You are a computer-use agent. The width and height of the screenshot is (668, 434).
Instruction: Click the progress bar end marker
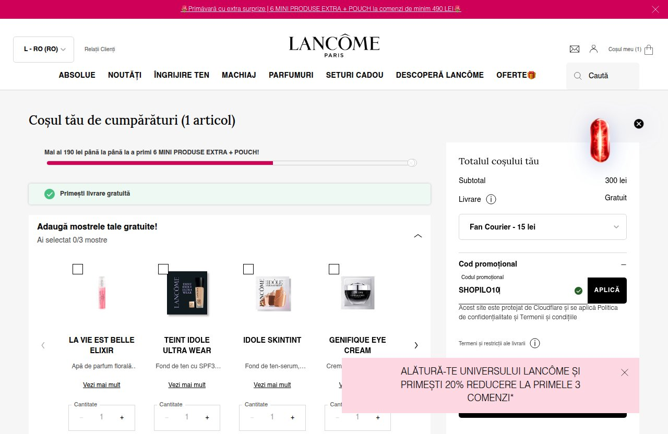pos(412,163)
